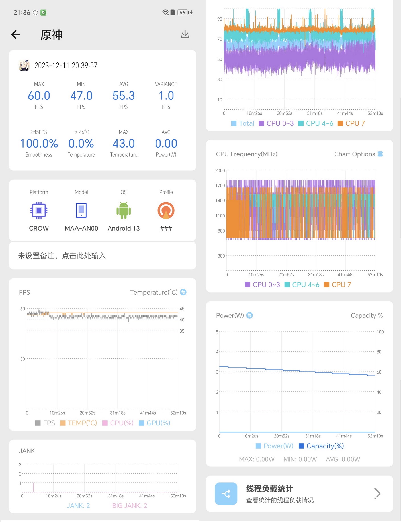Toggle the GPU(%) legend series
The height and width of the screenshot is (522, 401).
154,423
